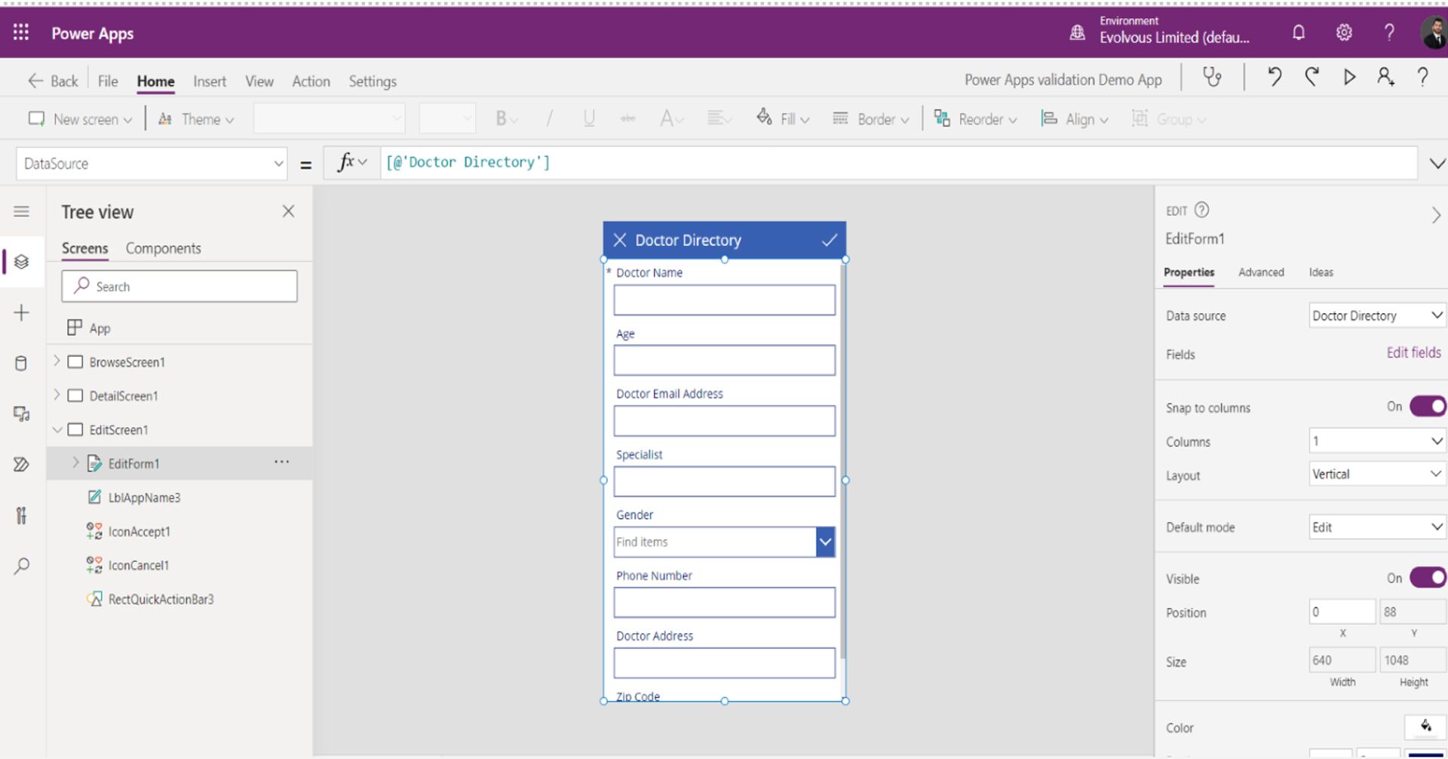Viewport: 1448px width, 759px height.
Task: Click the Insert plus icon in sidebar
Action: 21,313
